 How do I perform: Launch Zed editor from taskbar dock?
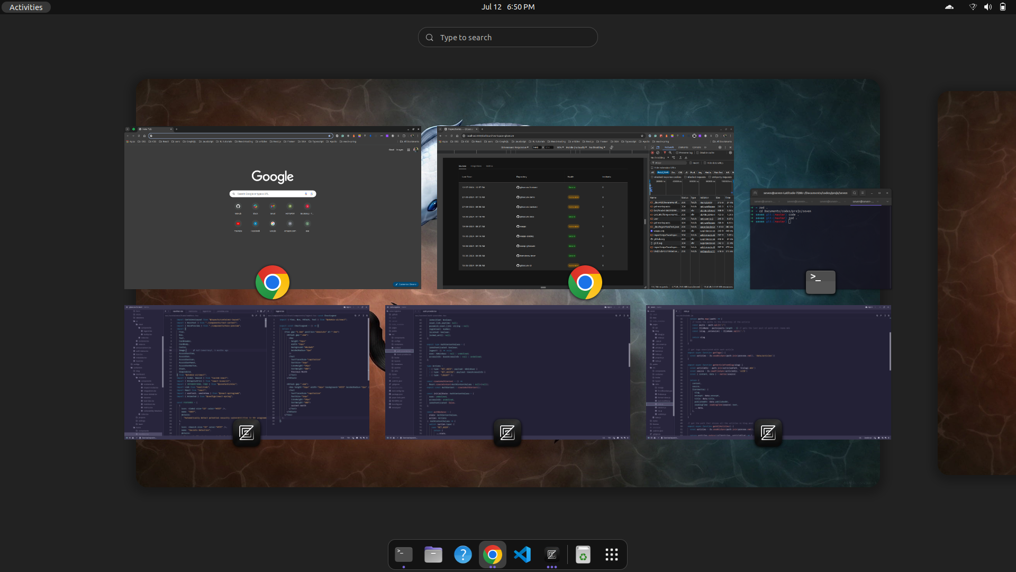point(552,555)
